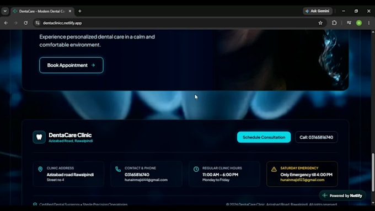Click the address bar URL dentaclinicc.netlify.app
This screenshot has width=375, height=211.
62,23
